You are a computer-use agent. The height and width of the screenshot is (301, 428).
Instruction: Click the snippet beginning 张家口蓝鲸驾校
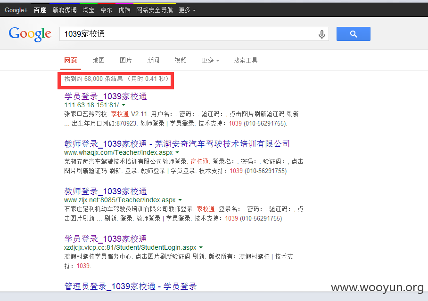(x=181, y=119)
